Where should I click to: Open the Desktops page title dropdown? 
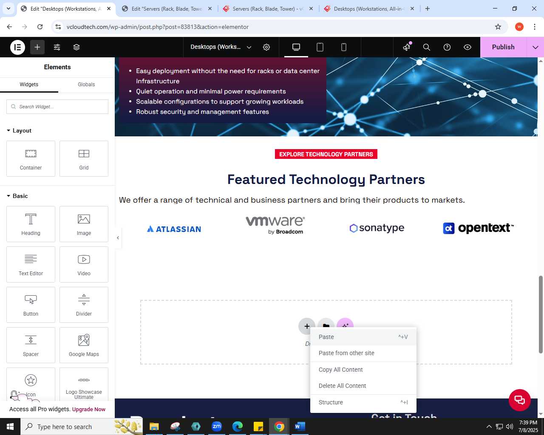coord(221,47)
